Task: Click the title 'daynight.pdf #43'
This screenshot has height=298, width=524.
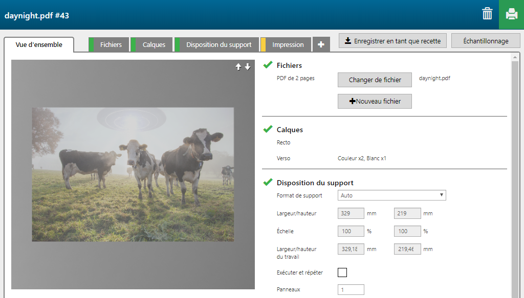Action: pos(37,16)
